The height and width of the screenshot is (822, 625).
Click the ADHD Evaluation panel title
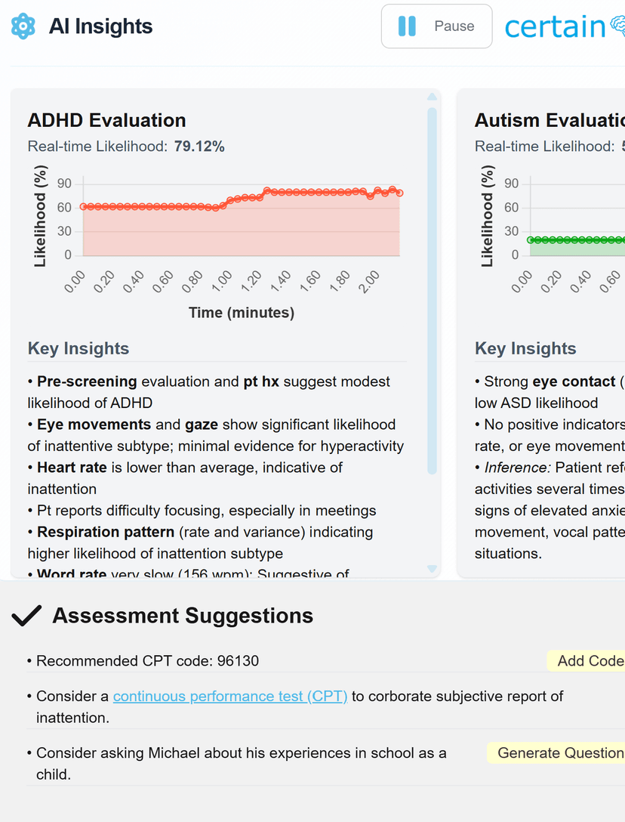[x=107, y=120]
